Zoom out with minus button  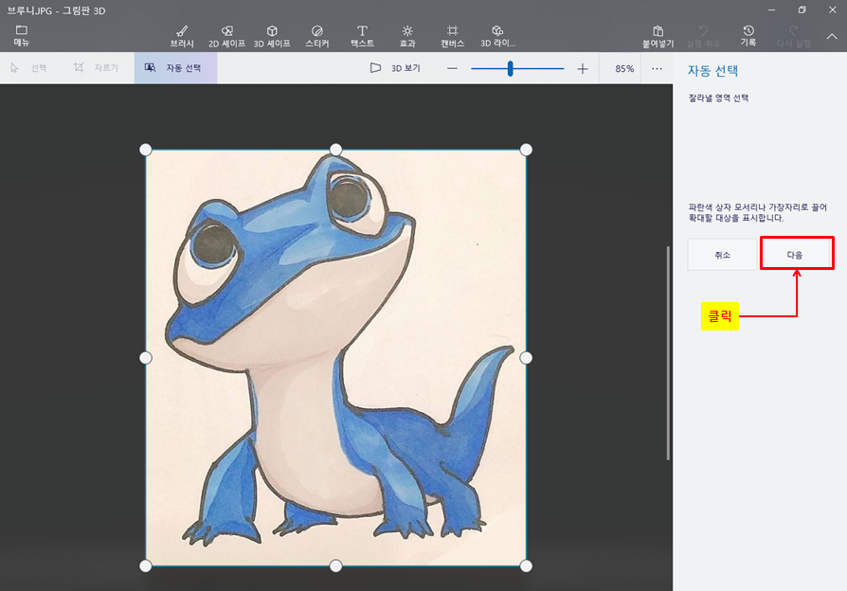click(453, 68)
